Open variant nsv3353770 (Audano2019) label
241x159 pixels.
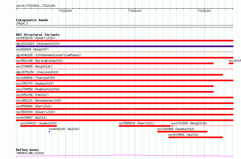[x=35, y=83]
